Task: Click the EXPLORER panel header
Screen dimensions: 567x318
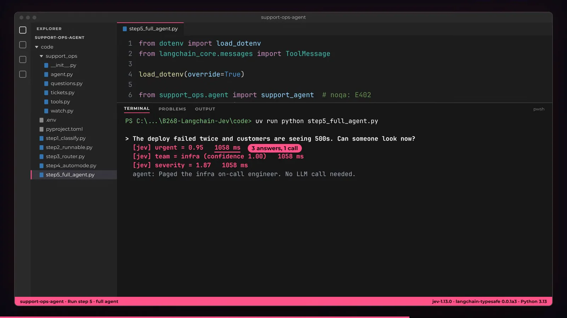Action: click(49, 29)
